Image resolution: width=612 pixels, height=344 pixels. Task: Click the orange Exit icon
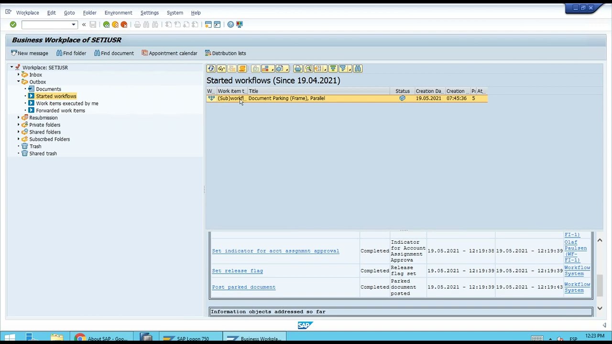click(115, 24)
